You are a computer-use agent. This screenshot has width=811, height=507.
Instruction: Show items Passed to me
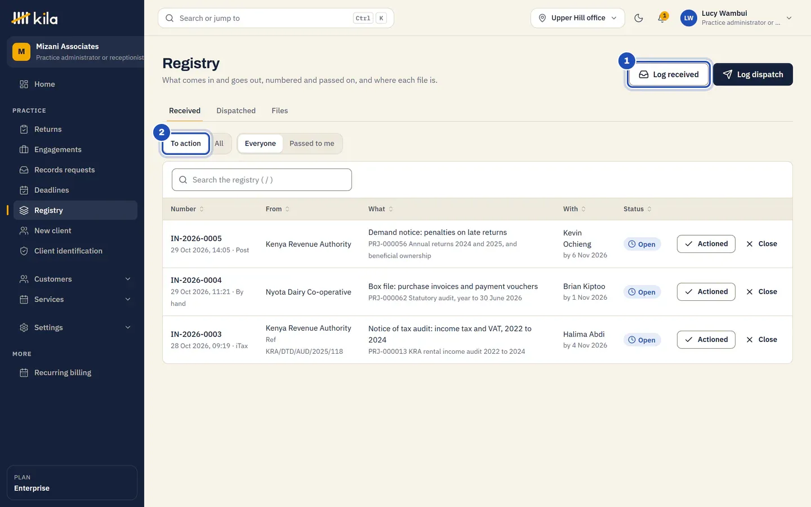pos(312,144)
